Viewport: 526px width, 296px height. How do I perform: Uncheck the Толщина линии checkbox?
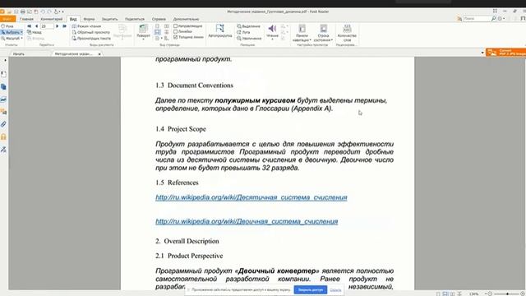tap(175, 37)
